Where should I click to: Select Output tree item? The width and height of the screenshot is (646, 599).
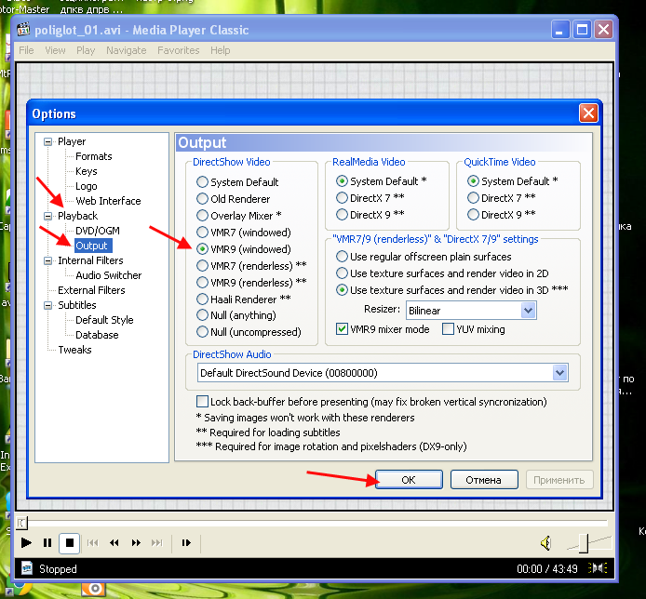91,246
